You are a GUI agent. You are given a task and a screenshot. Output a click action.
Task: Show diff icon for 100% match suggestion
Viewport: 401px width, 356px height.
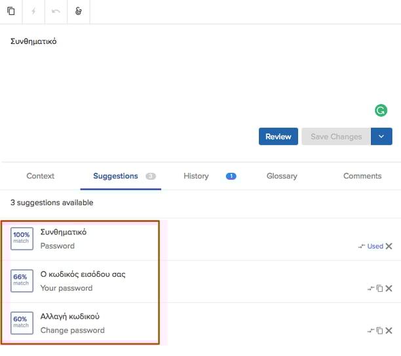pyautogui.click(x=361, y=247)
